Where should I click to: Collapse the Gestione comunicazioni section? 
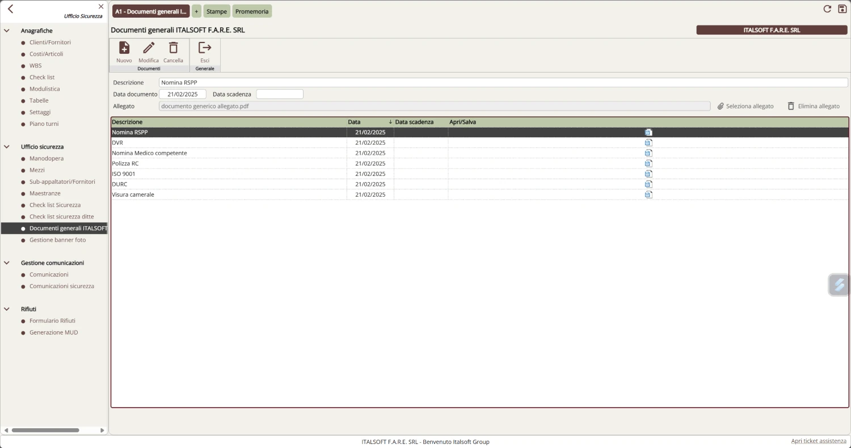pos(7,263)
